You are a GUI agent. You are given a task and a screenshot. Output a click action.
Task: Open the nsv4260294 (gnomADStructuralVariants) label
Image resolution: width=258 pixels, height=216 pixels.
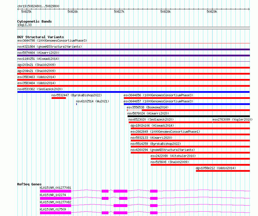pos(163,150)
